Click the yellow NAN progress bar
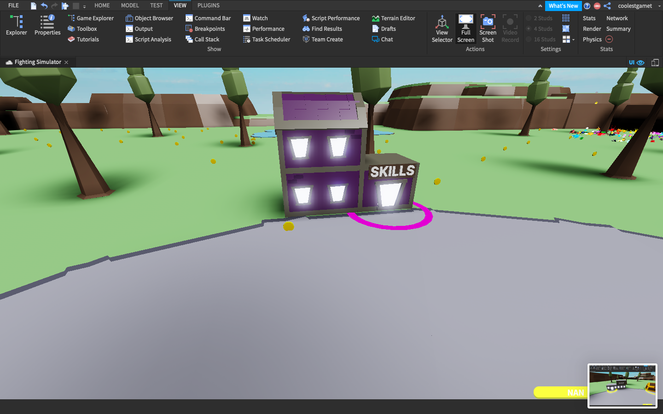This screenshot has height=414, width=663. click(560, 392)
